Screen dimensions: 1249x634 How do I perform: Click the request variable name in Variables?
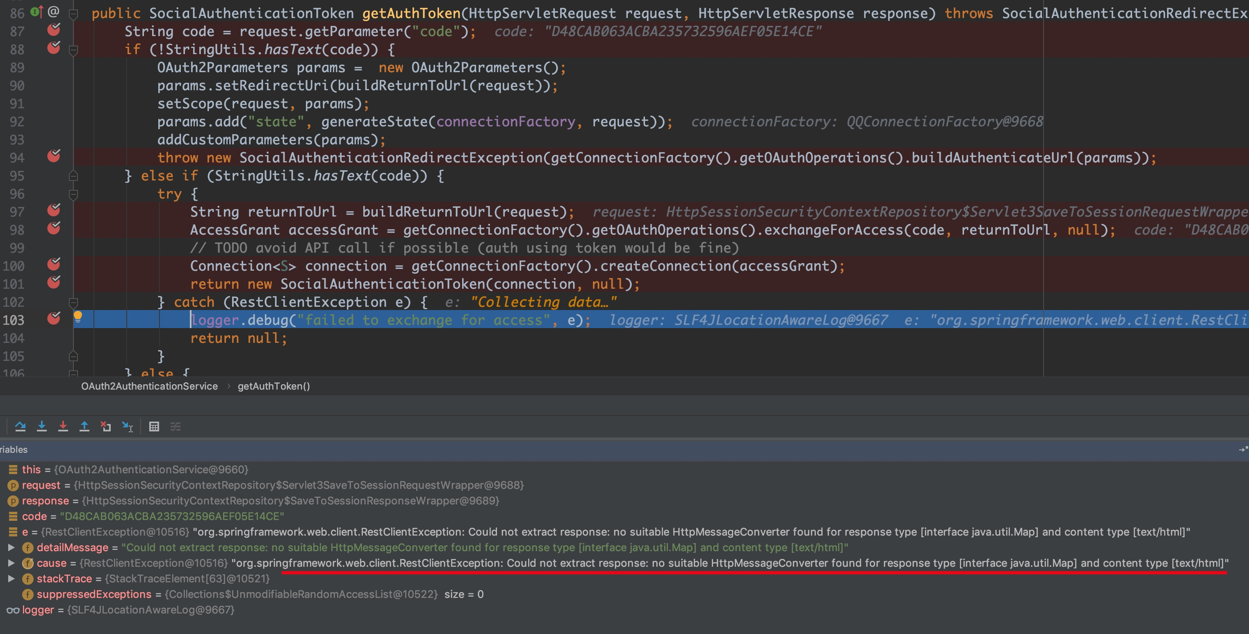click(41, 485)
